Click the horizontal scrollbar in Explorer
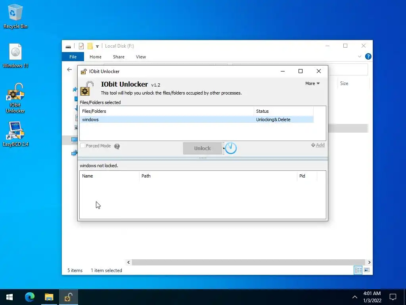This screenshot has height=305, width=406. pyautogui.click(x=248, y=262)
